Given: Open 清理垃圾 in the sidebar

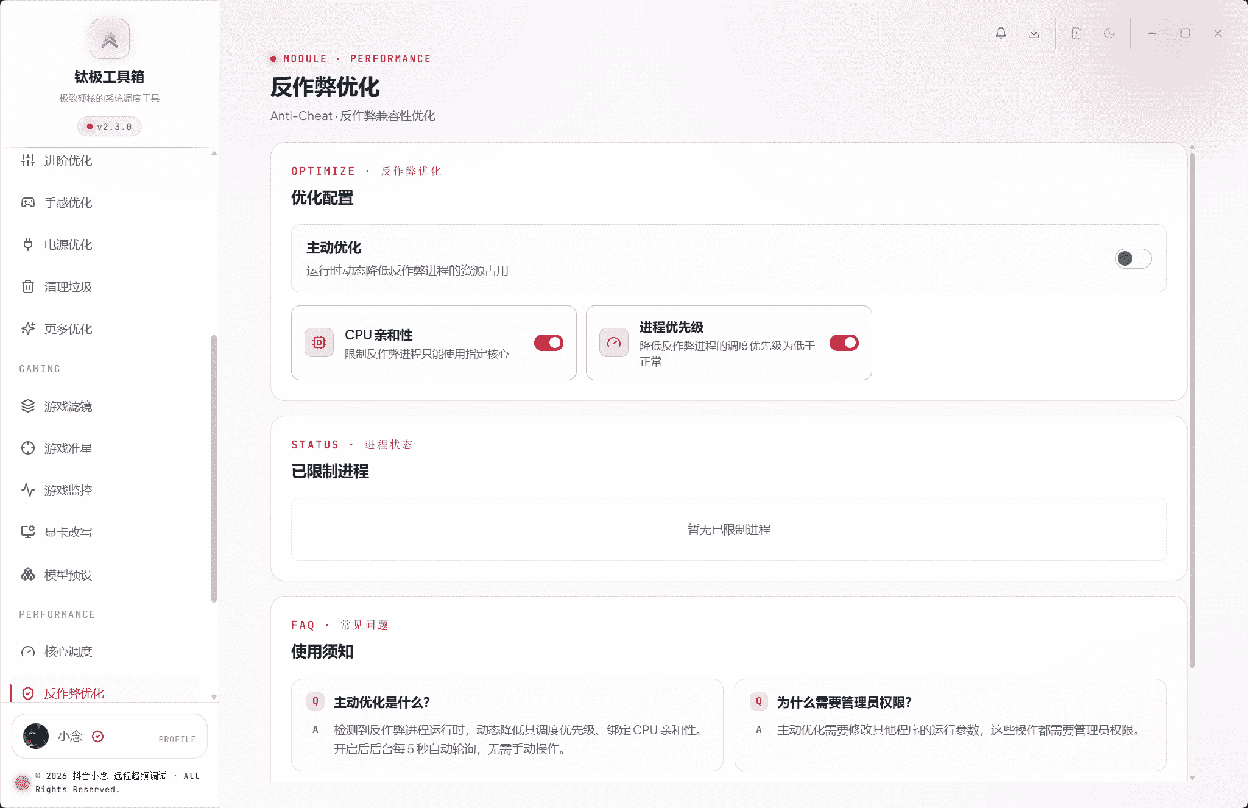Looking at the screenshot, I should 105,287.
